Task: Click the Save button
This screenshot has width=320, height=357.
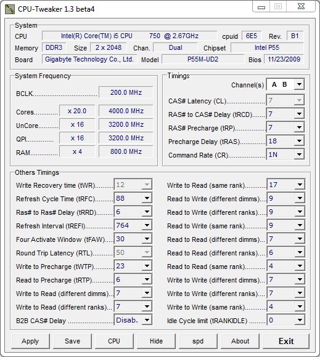Action: pos(72,341)
